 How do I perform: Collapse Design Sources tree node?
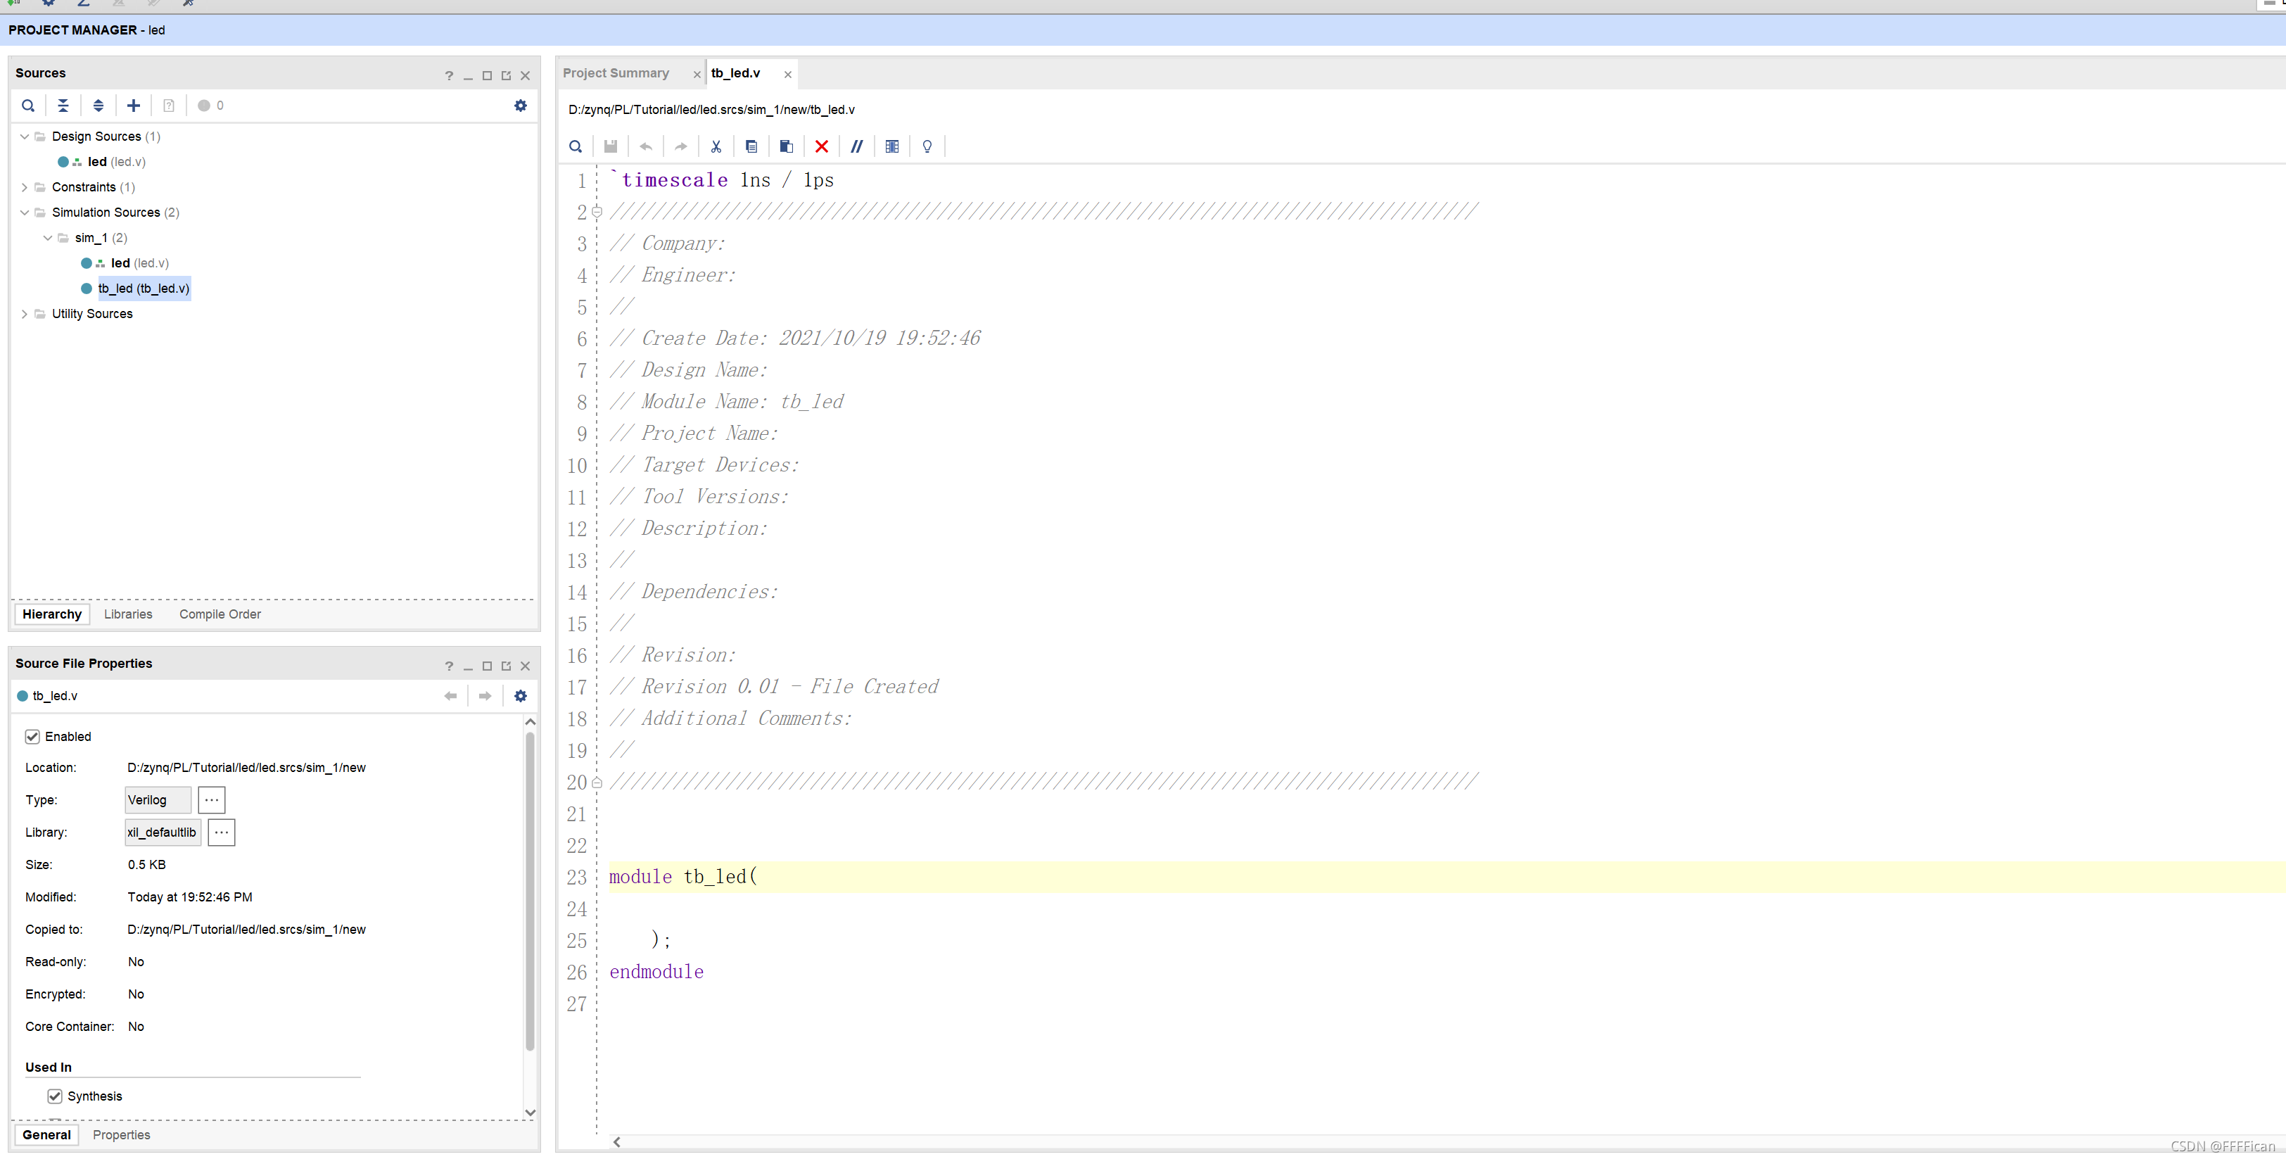click(x=25, y=137)
